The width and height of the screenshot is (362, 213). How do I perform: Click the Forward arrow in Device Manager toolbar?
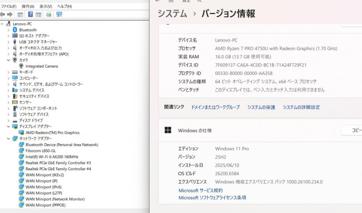click(x=10, y=14)
